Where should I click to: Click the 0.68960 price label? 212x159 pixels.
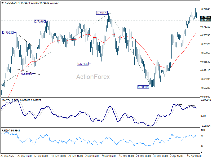pos(27,74)
